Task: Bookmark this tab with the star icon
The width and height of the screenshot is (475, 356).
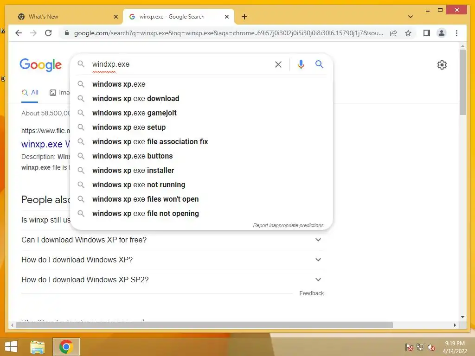Action: [x=408, y=33]
